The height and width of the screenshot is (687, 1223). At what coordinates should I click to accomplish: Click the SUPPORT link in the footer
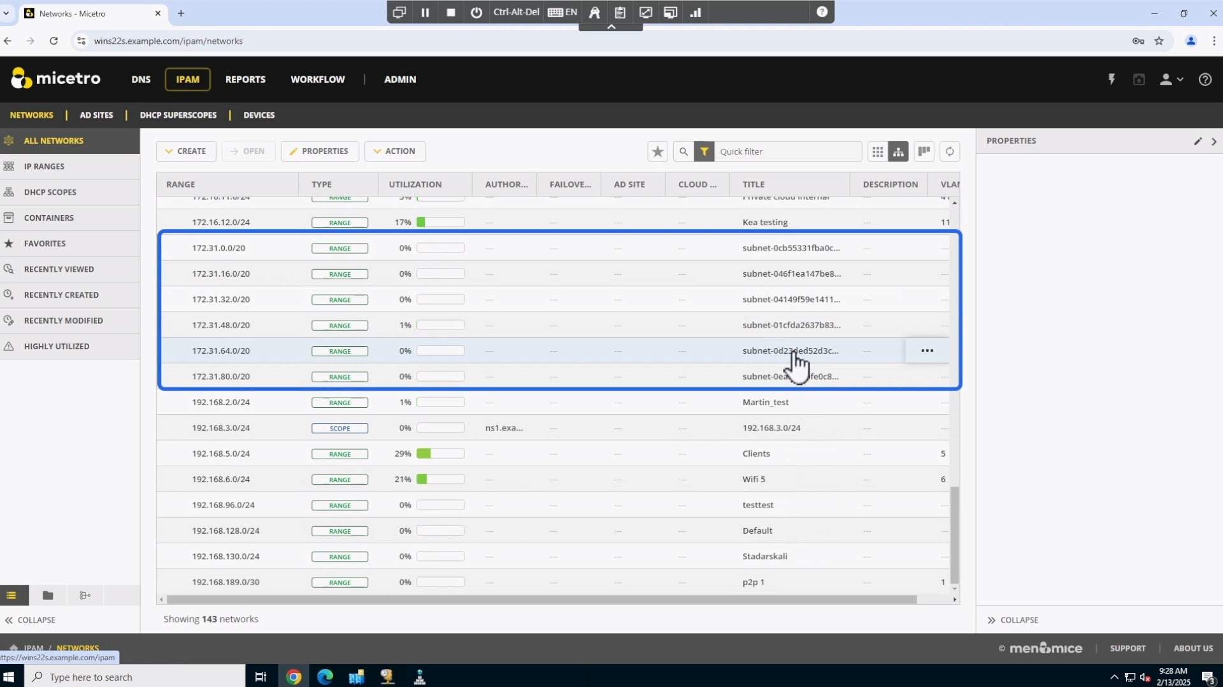click(x=1128, y=648)
